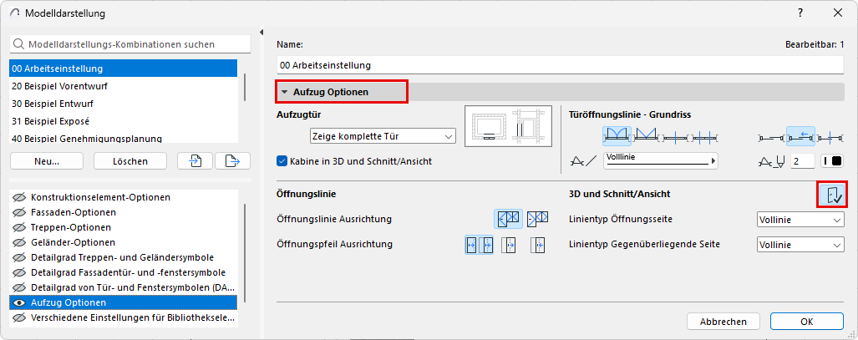Click the Löschen button
The width and height of the screenshot is (858, 340).
point(130,161)
